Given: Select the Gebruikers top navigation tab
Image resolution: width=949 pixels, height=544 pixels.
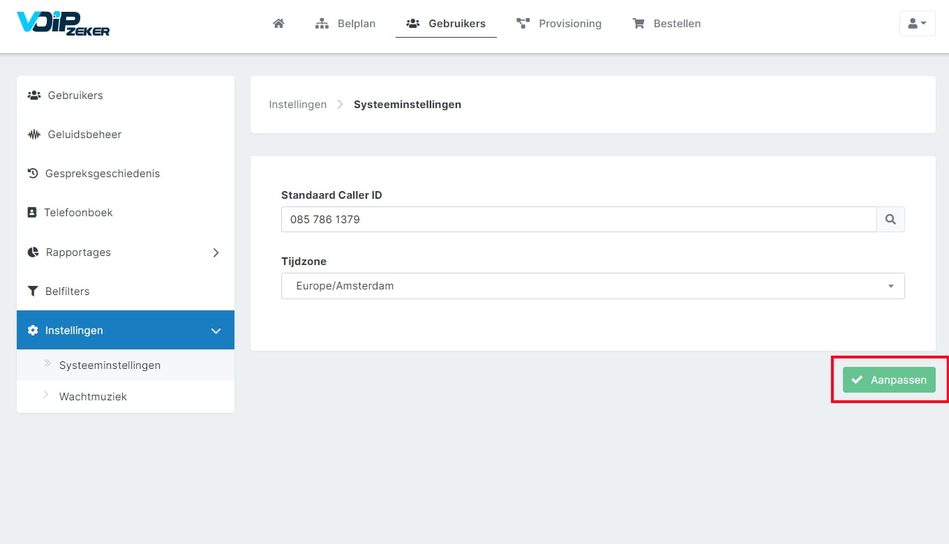Looking at the screenshot, I should (446, 24).
